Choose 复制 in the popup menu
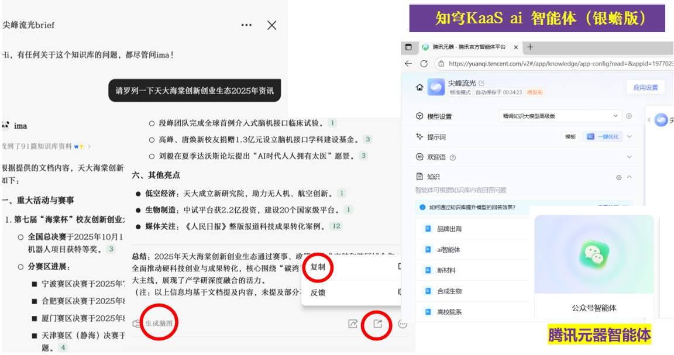The image size is (674, 355). (318, 267)
